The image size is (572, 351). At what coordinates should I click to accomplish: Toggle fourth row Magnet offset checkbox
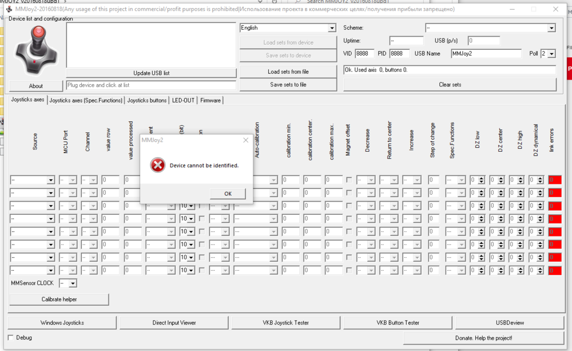point(349,219)
